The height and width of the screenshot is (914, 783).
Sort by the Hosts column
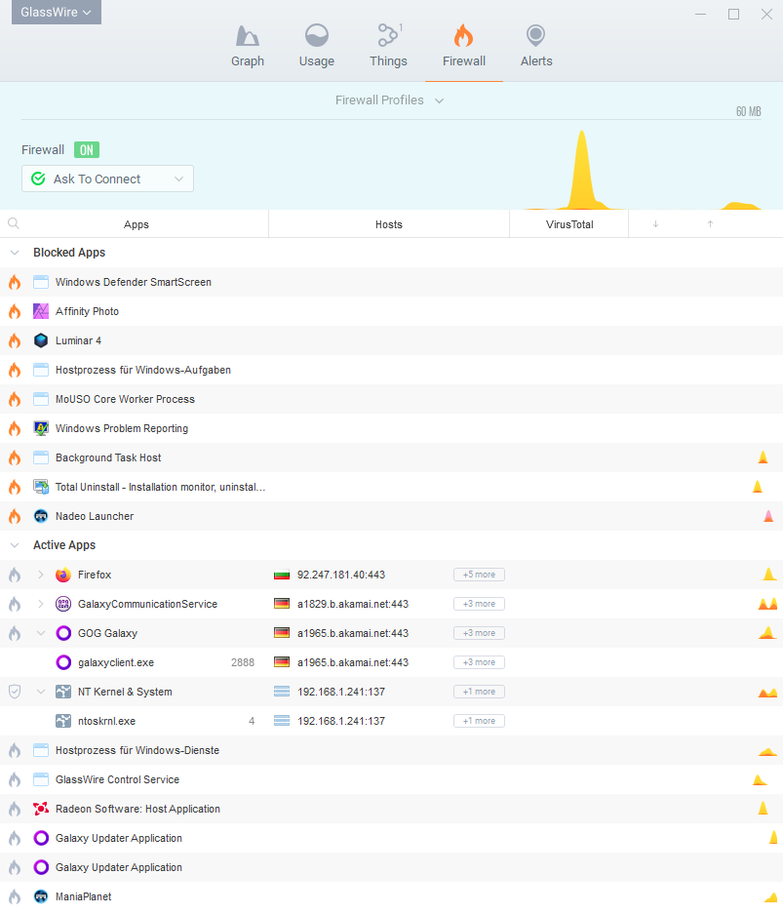click(x=389, y=224)
